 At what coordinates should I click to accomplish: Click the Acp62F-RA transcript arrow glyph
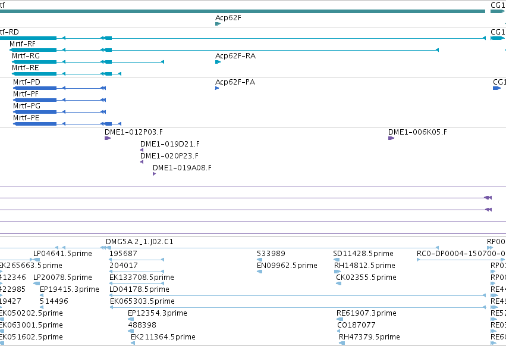pos(218,62)
